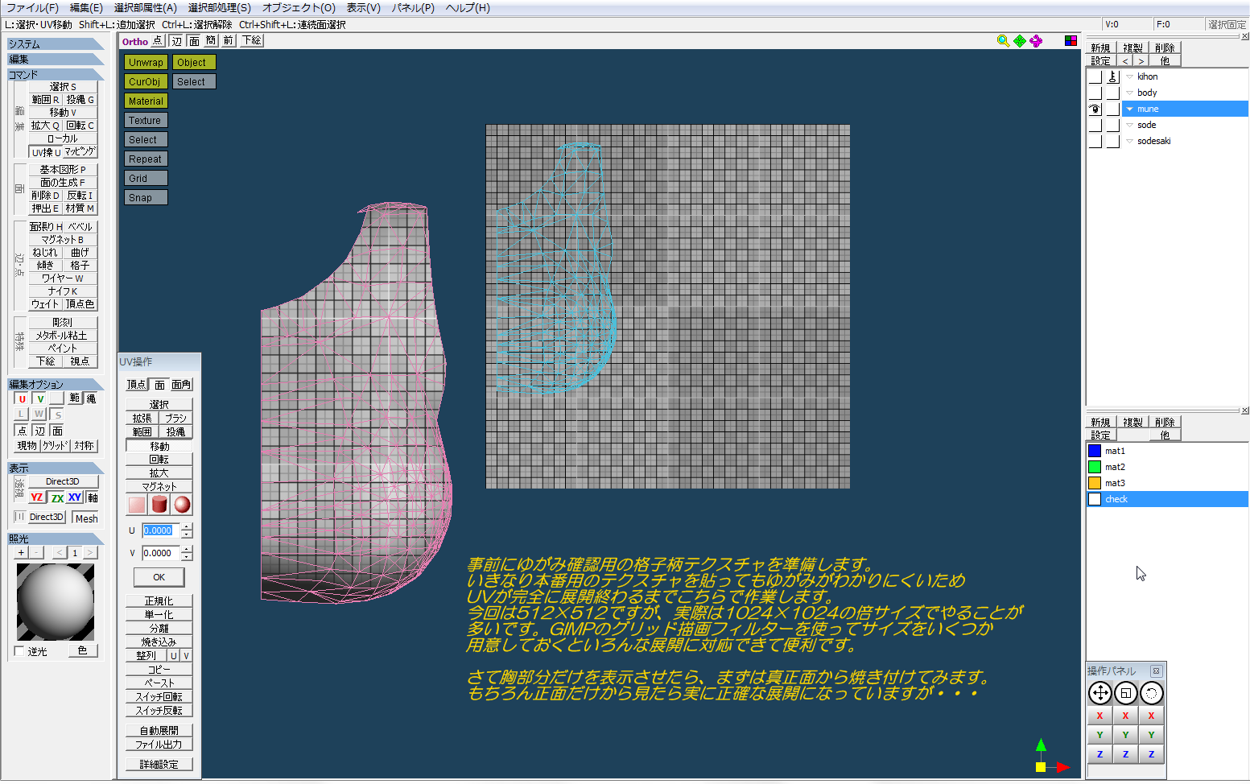Click the blue mat1 color swatch
The height and width of the screenshot is (784, 1250).
point(1095,451)
